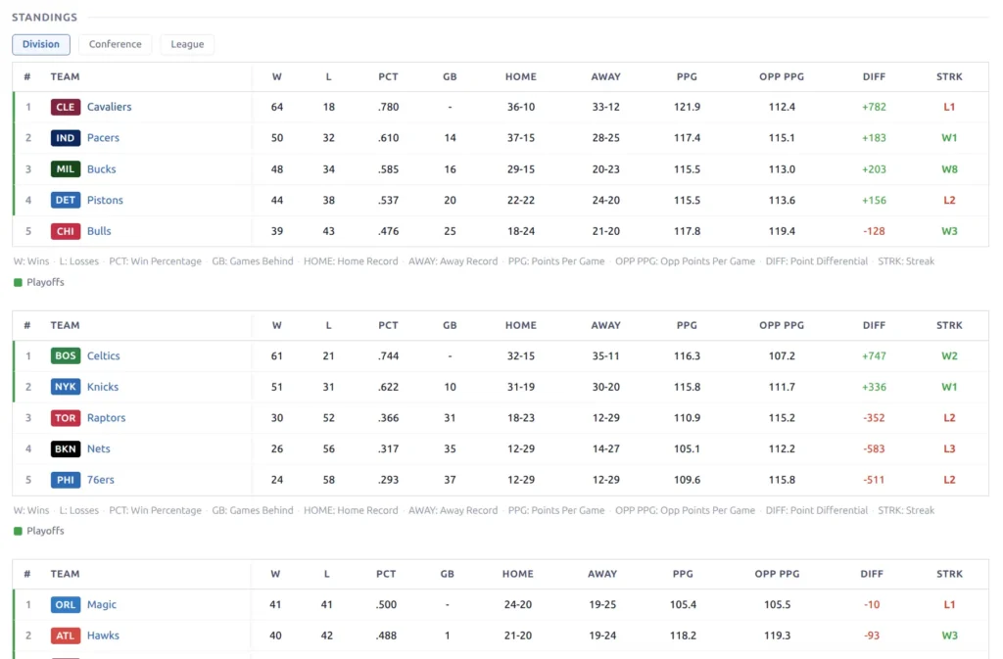Select the Celtics .744 win percentage
Screen dimensions: 1003x659
(x=388, y=356)
